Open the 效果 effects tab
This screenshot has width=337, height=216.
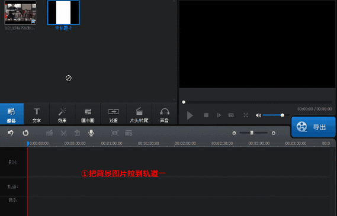(x=62, y=114)
